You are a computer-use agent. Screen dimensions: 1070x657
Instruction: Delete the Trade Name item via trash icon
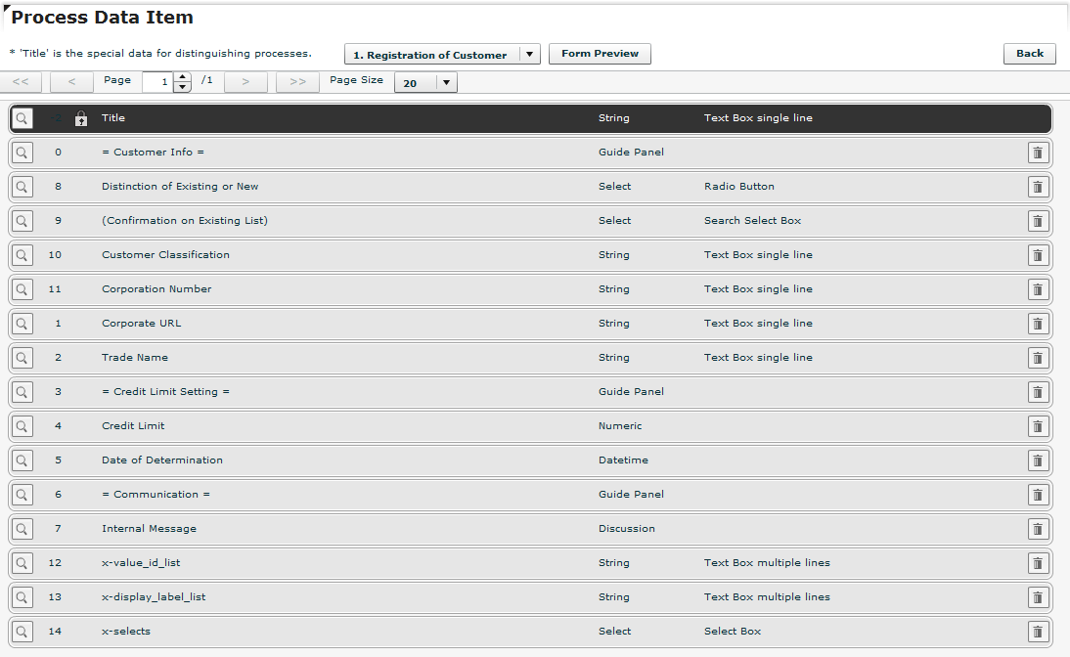coord(1038,358)
